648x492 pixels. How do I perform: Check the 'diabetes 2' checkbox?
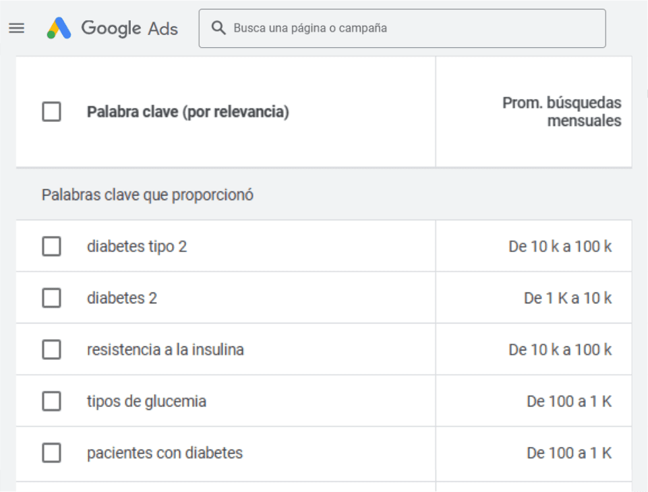(51, 298)
